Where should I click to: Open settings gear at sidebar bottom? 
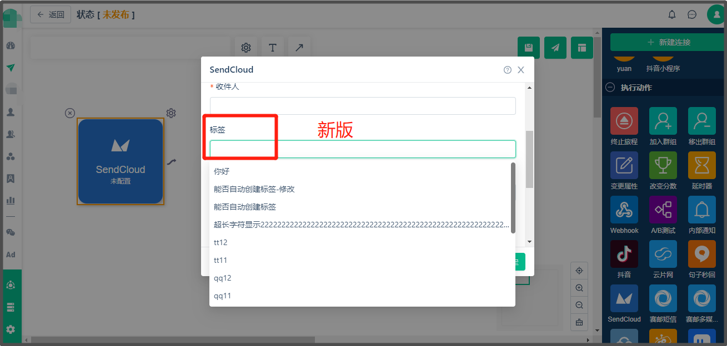pyautogui.click(x=11, y=329)
